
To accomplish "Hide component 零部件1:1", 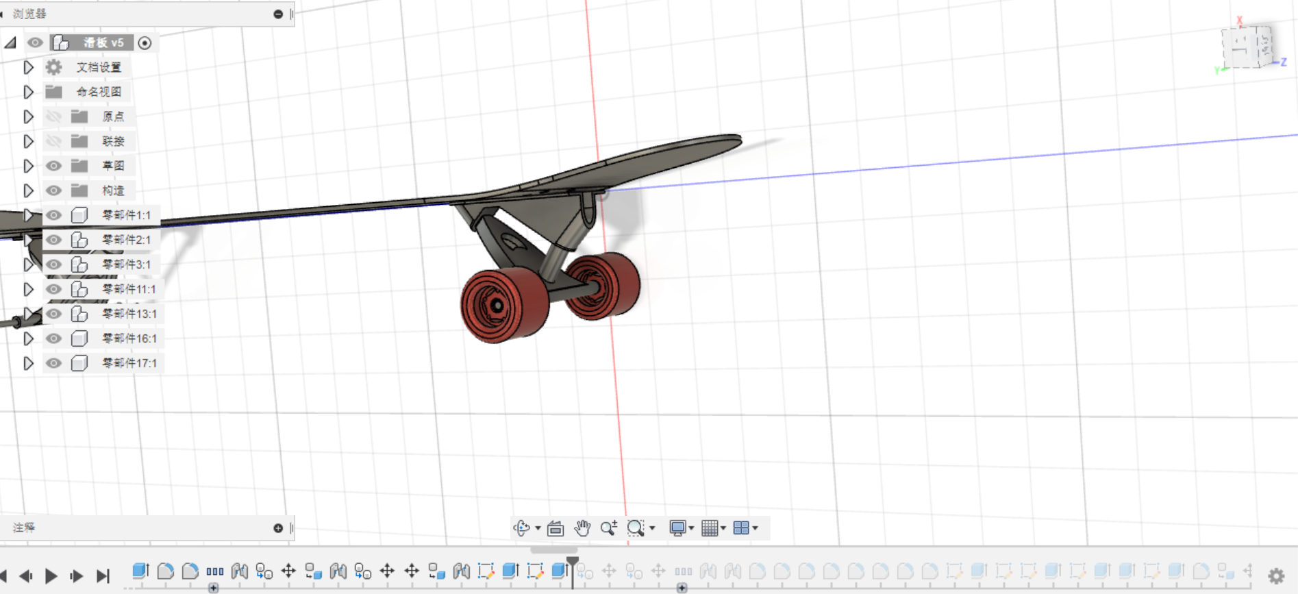I will tap(53, 215).
